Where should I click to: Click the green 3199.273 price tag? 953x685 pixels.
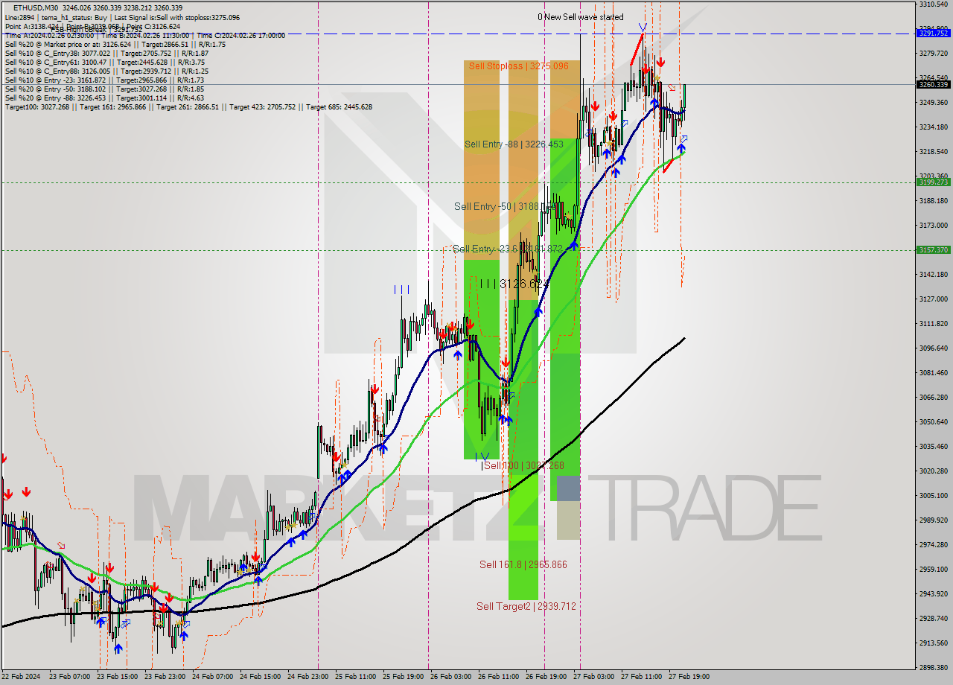pyautogui.click(x=933, y=182)
